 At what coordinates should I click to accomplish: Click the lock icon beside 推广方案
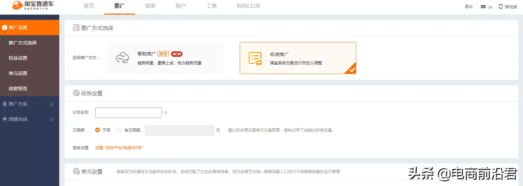pos(52,104)
